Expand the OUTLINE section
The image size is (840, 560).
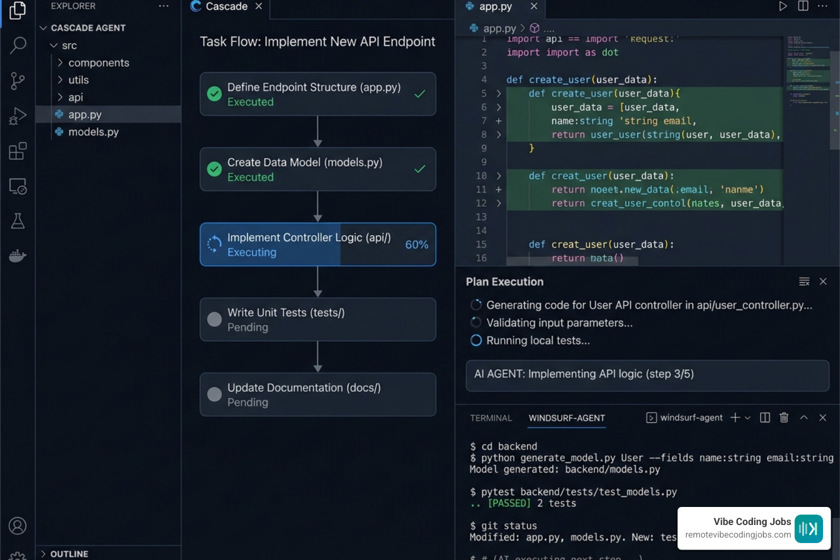pyautogui.click(x=43, y=554)
